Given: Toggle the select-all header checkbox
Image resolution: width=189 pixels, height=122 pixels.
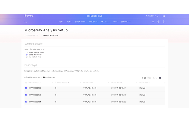Looking at the screenshot, I should [26, 83].
